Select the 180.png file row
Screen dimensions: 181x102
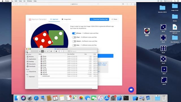[68, 73]
